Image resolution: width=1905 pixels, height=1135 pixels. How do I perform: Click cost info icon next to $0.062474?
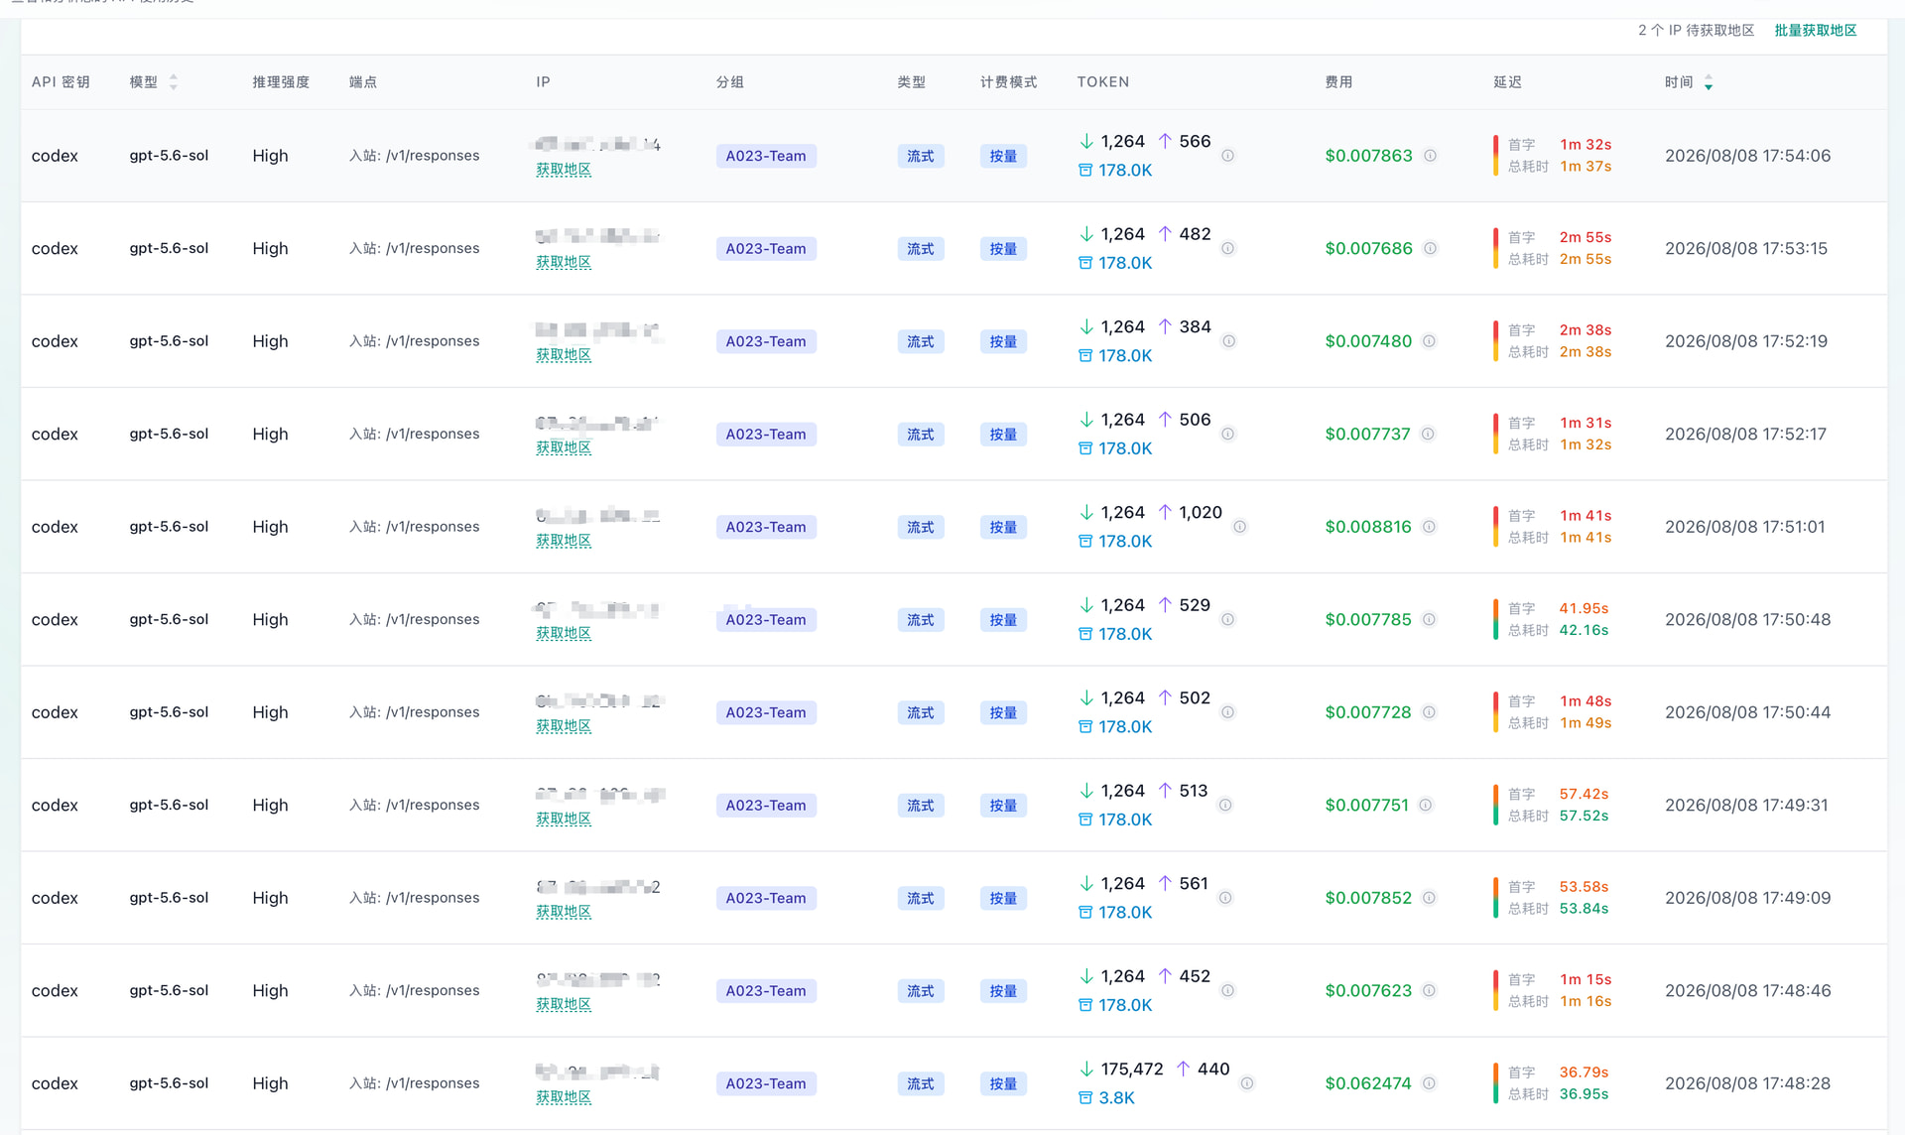[x=1429, y=1083]
